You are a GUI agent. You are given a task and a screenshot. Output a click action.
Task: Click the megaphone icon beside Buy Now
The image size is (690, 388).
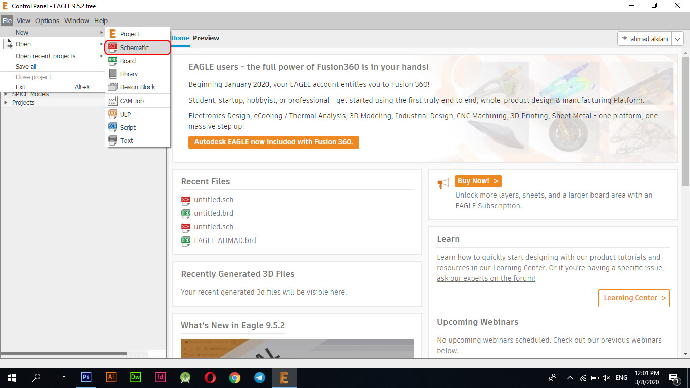pos(443,183)
